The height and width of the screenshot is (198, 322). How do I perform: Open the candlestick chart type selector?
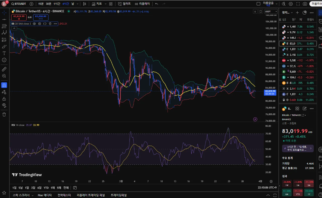85,4
